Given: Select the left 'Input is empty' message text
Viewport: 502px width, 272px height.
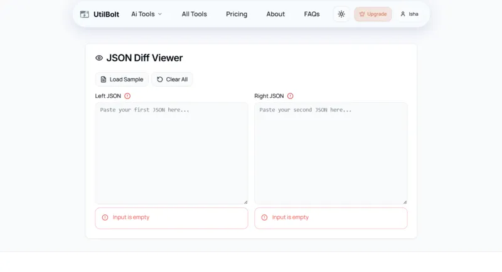Looking at the screenshot, I should (x=131, y=217).
